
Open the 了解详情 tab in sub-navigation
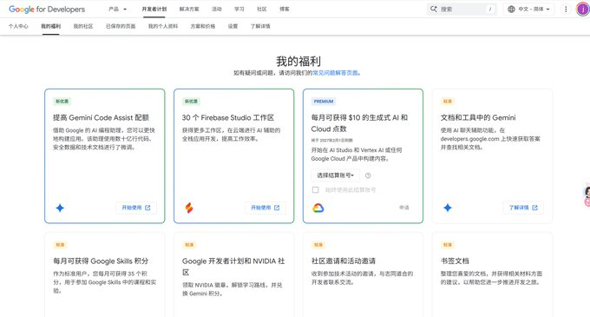point(260,26)
